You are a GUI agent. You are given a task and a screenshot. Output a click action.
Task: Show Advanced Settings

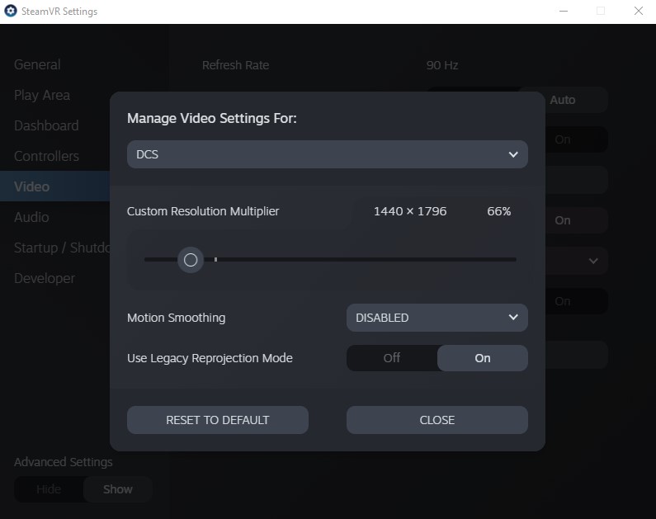(x=117, y=489)
